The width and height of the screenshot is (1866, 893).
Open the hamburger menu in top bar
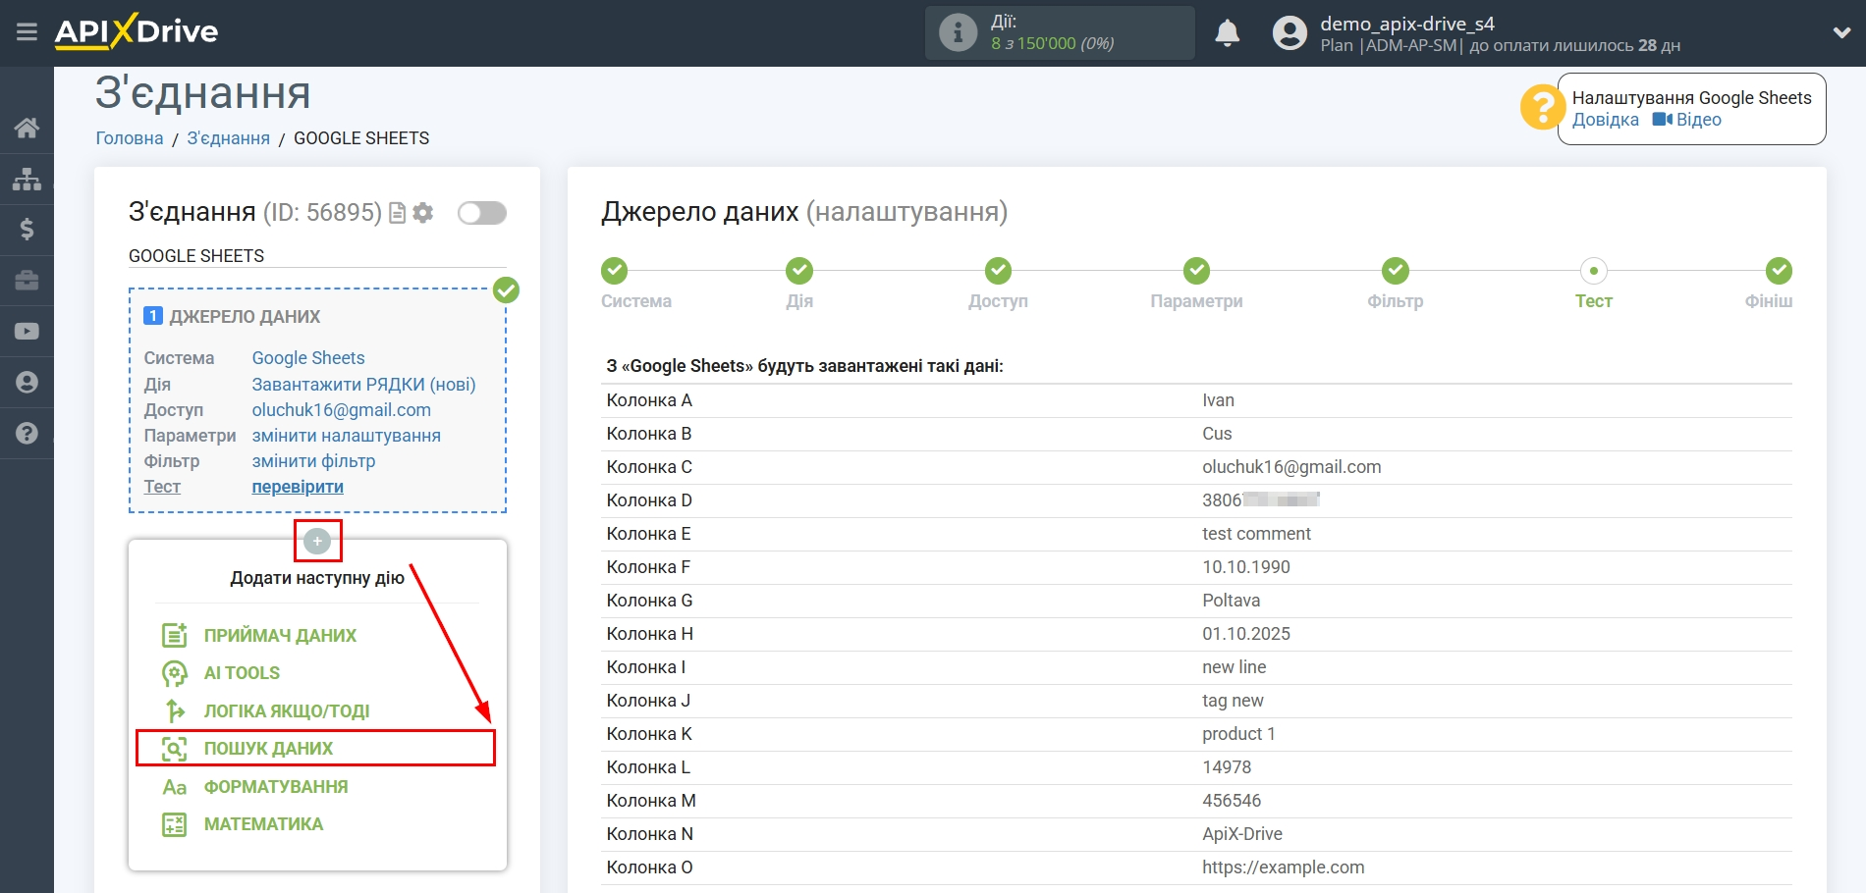tap(27, 32)
